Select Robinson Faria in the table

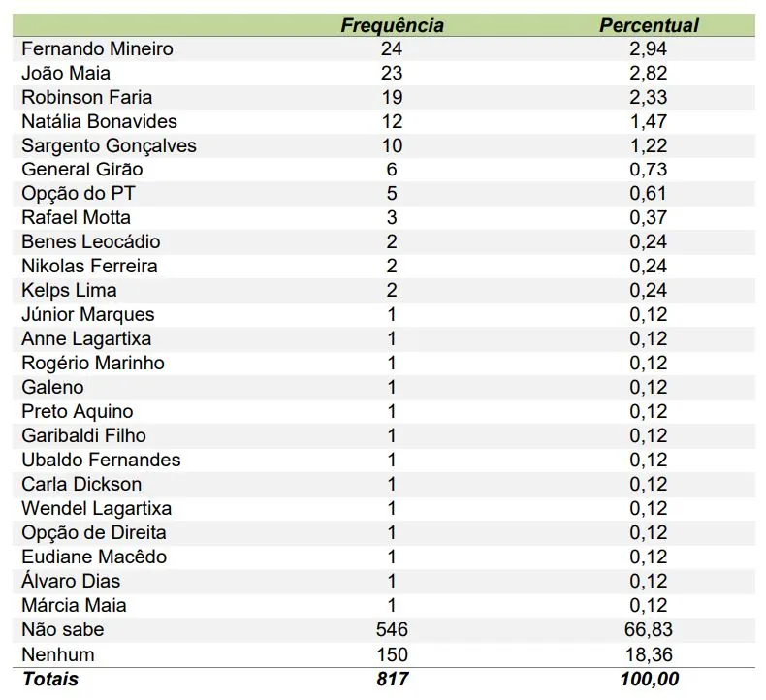pyautogui.click(x=86, y=97)
